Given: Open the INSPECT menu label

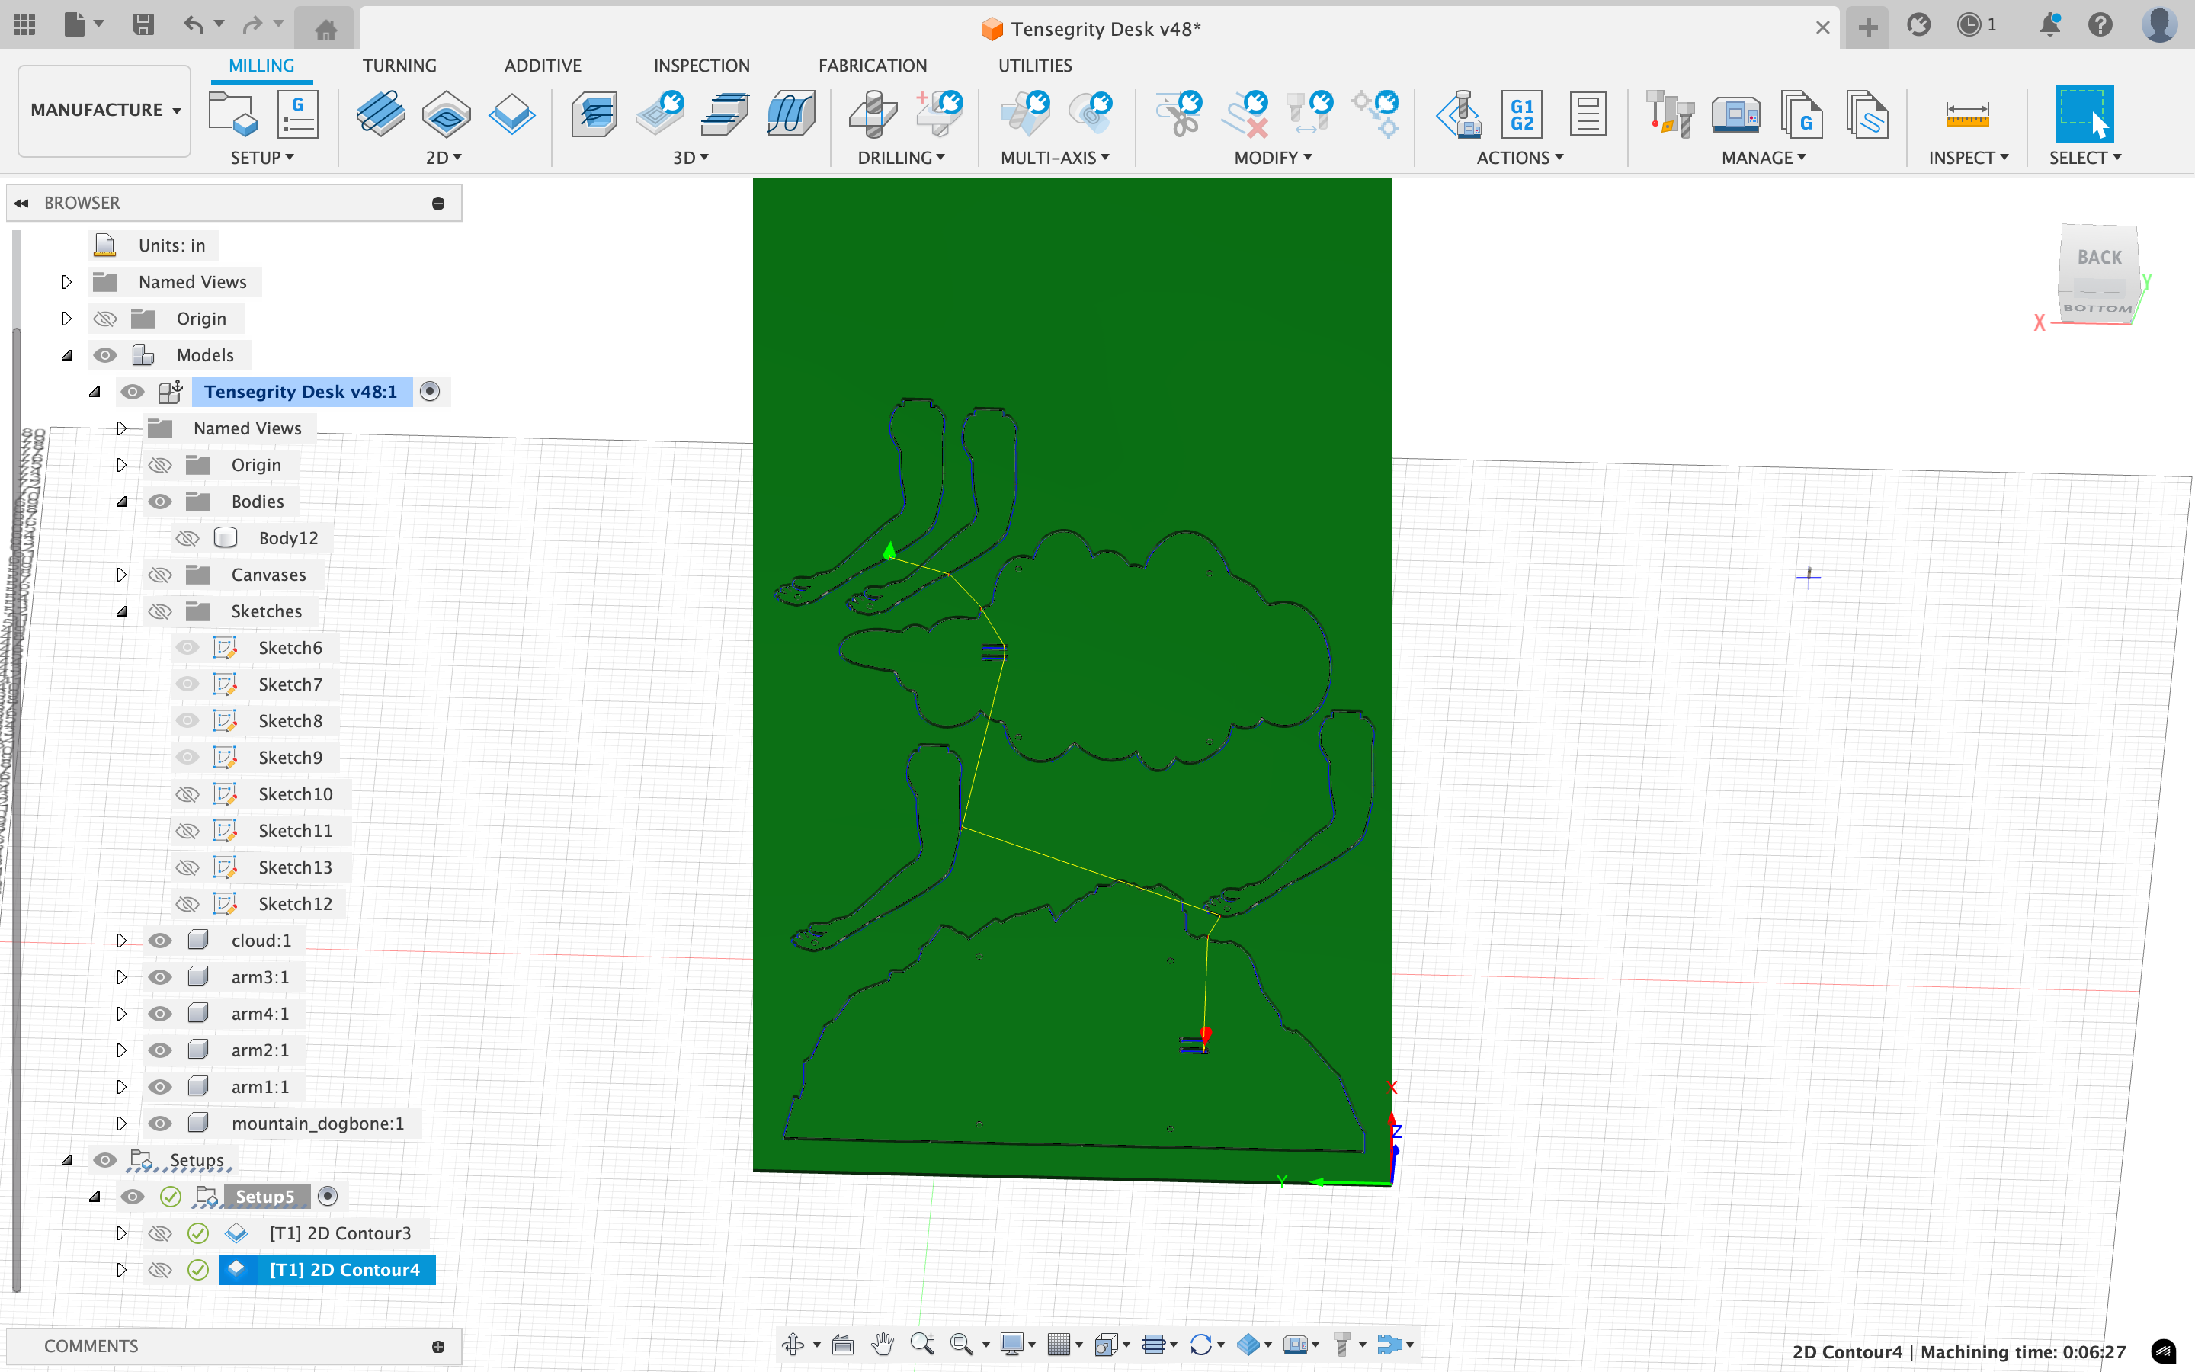Looking at the screenshot, I should 1968,158.
